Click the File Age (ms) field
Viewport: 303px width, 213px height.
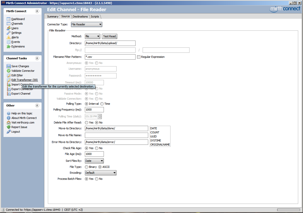coord(94,154)
